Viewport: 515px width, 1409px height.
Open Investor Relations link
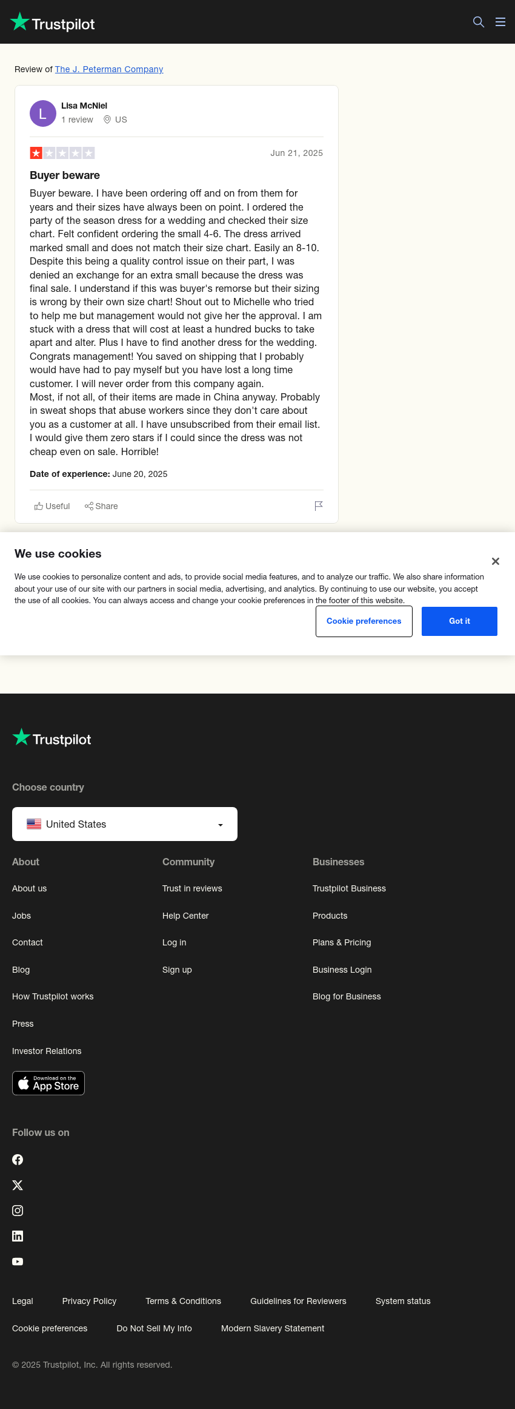(47, 1051)
